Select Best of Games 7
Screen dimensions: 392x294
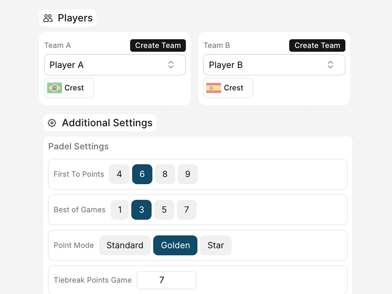187,210
